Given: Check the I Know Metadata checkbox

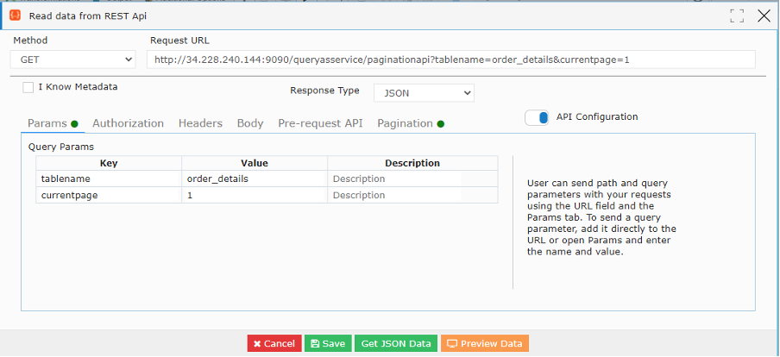Looking at the screenshot, I should pos(28,87).
